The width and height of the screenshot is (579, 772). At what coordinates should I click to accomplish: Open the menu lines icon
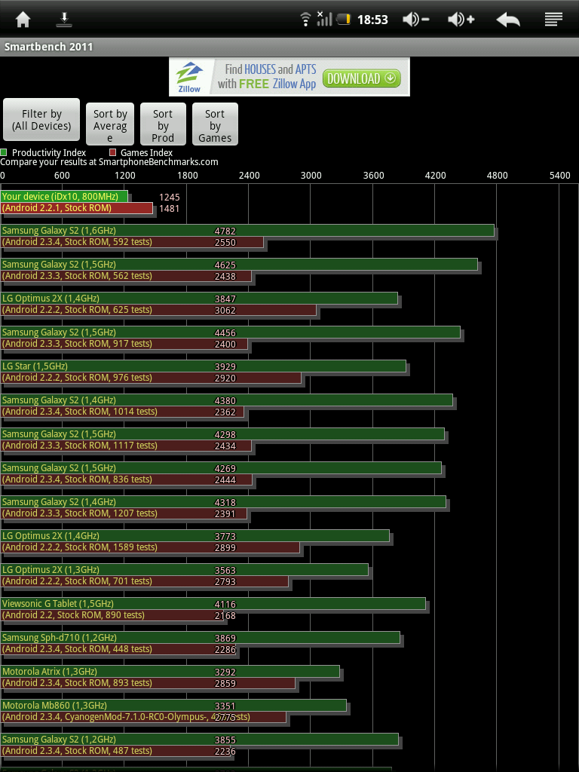click(x=554, y=20)
